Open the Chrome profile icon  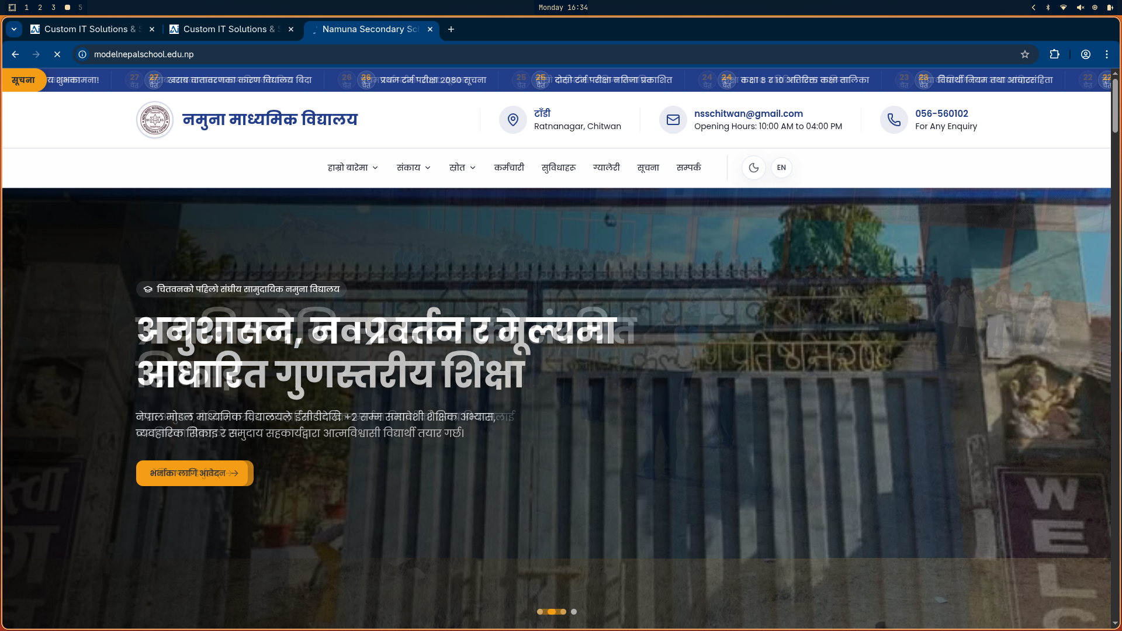click(1085, 54)
